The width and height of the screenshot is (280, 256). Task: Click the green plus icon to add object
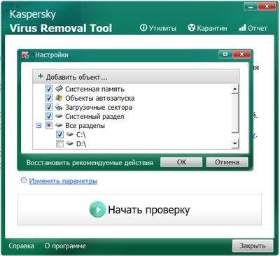click(x=41, y=76)
